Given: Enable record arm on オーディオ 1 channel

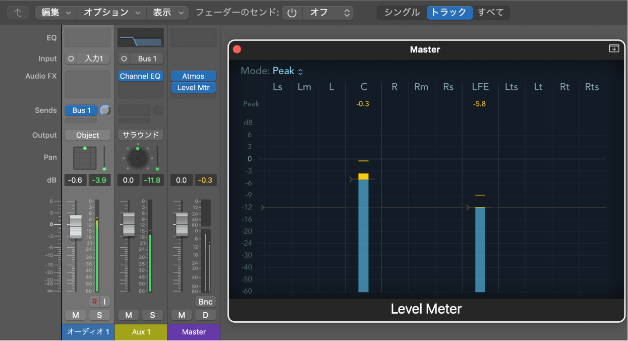Looking at the screenshot, I should tap(94, 301).
